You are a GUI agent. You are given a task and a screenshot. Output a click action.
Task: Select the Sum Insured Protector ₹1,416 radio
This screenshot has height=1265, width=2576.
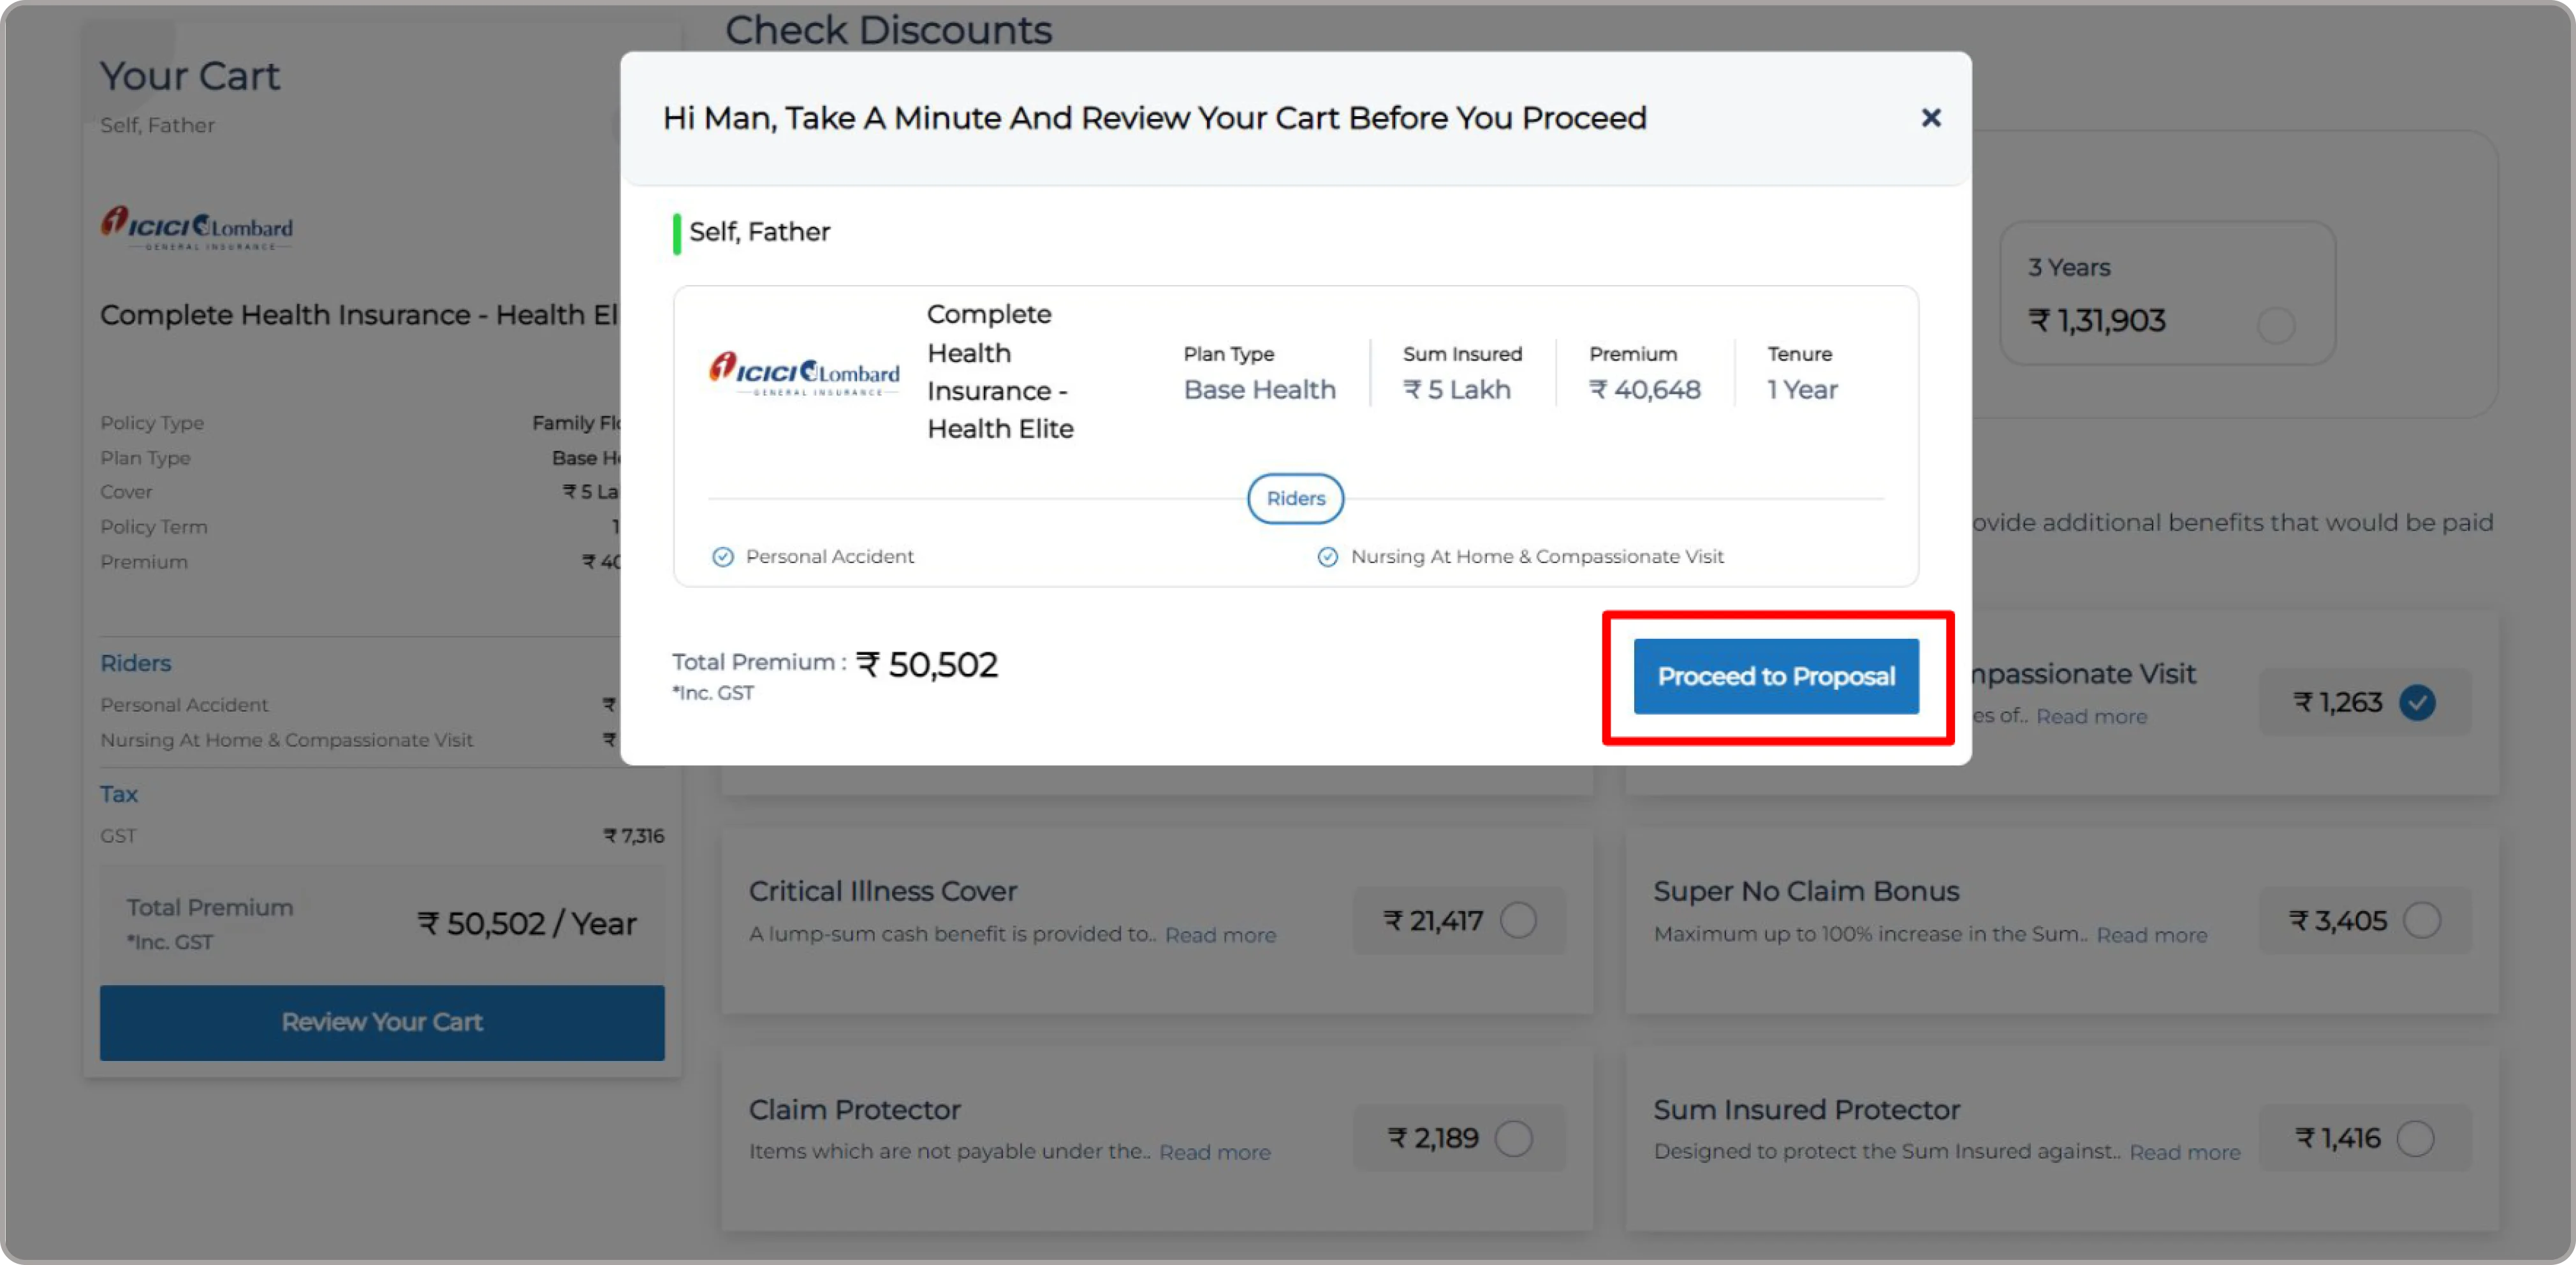click(x=2415, y=1138)
